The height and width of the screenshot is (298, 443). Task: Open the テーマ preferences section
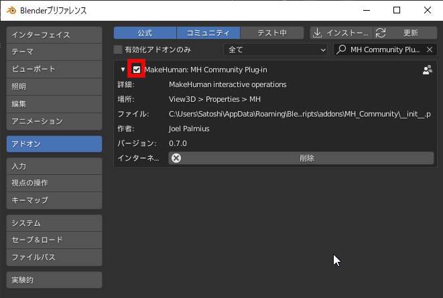(x=54, y=52)
